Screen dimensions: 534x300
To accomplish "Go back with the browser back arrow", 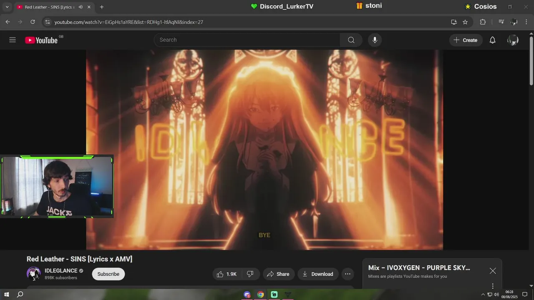I will tap(8, 22).
